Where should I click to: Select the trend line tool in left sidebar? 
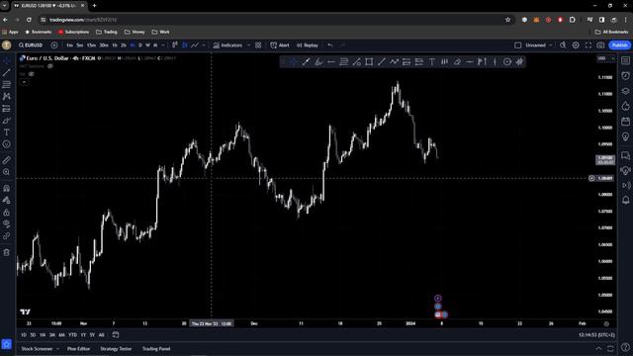click(7, 72)
